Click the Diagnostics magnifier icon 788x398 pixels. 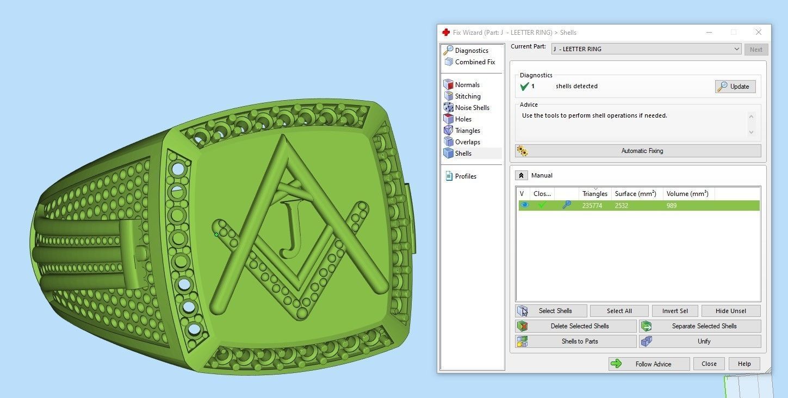tap(448, 51)
